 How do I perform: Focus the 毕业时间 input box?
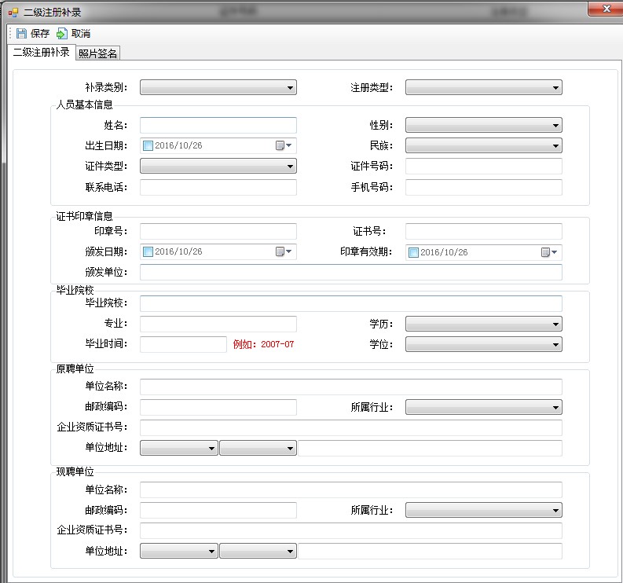[183, 344]
